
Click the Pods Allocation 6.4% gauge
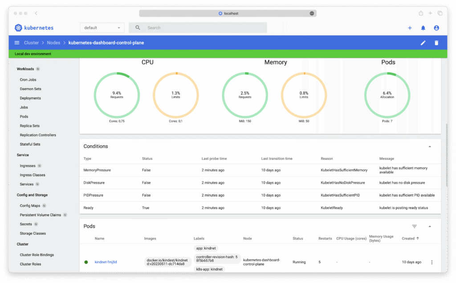387,95
